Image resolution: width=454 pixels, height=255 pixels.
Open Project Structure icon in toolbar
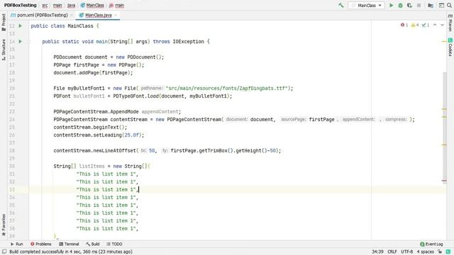pyautogui.click(x=431, y=5)
